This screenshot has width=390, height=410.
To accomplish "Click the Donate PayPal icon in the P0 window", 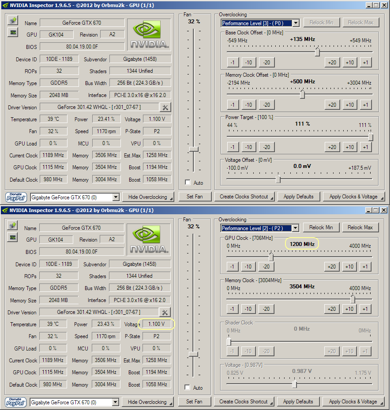I will pyautogui.click(x=16, y=197).
